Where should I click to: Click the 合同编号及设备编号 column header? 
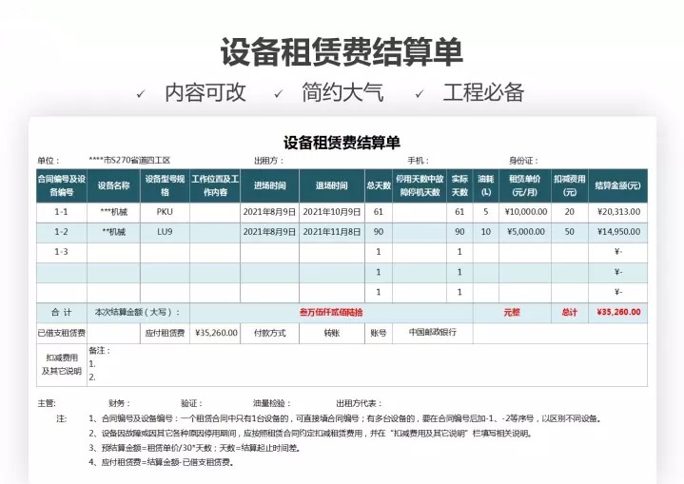click(x=62, y=185)
